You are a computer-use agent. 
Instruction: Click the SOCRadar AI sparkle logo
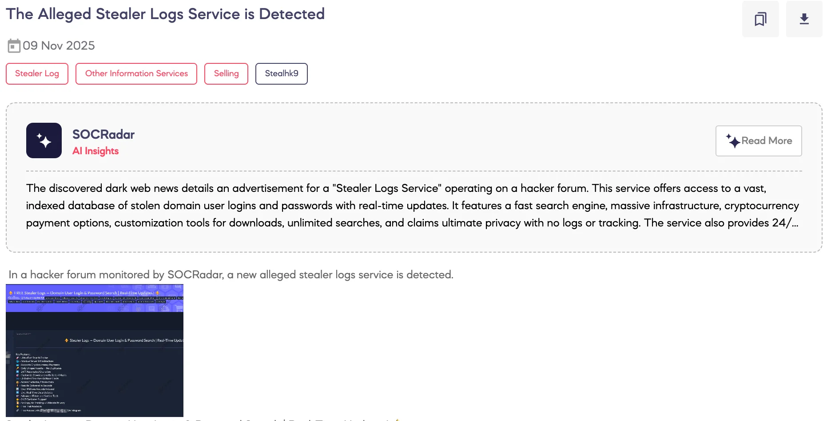[x=44, y=140]
